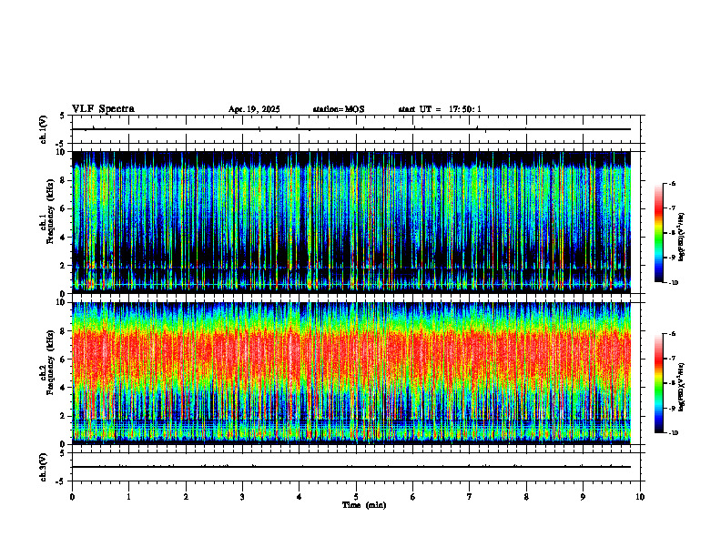This screenshot has height=557, width=721.
Task: Click the "station=MOS" header label
Action: [339, 109]
